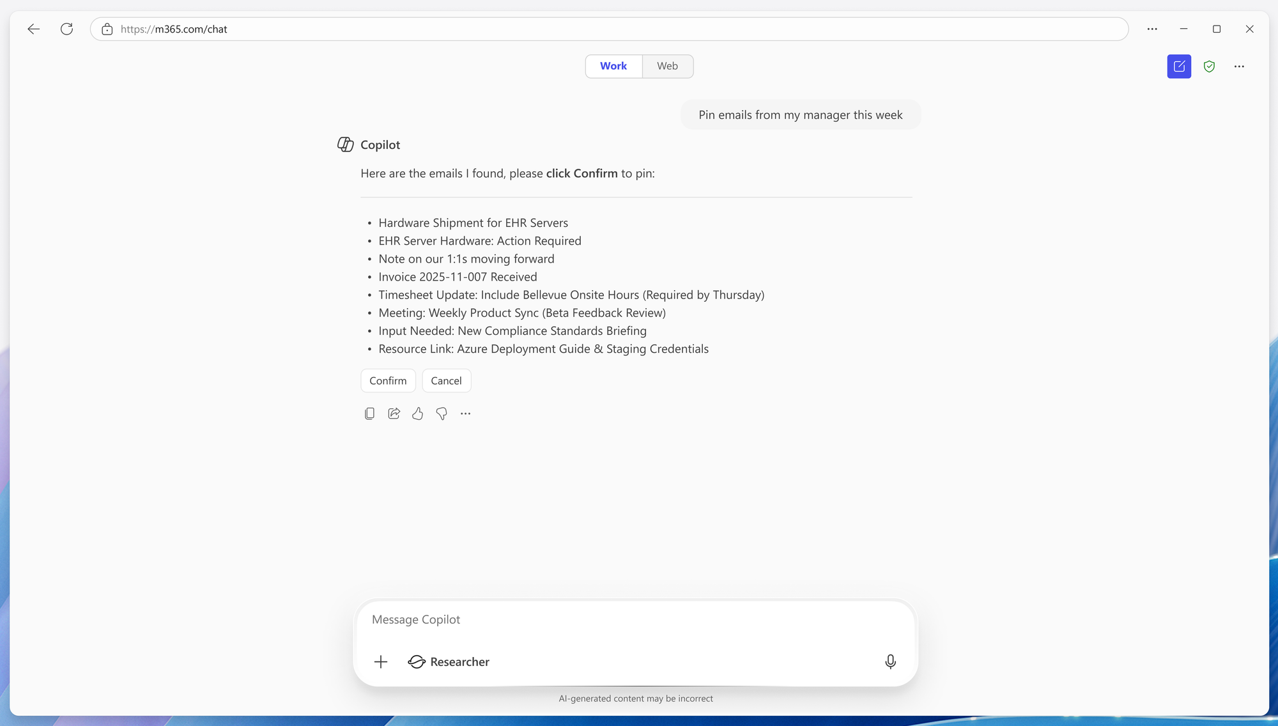Click the new chat compose icon

tap(1179, 66)
